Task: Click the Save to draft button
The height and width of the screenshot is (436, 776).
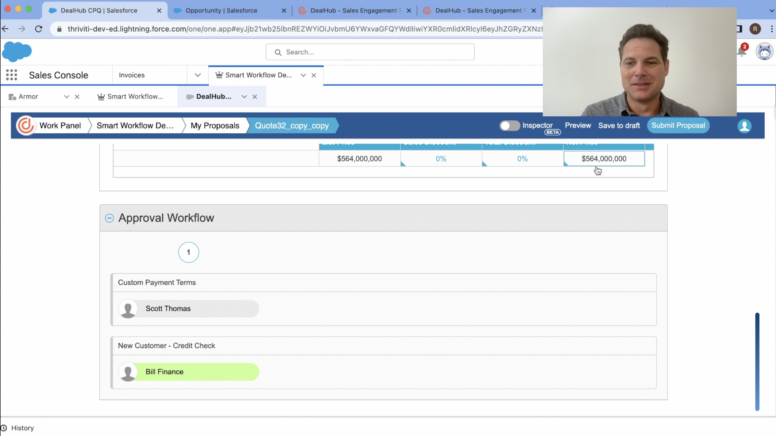Action: click(619, 125)
